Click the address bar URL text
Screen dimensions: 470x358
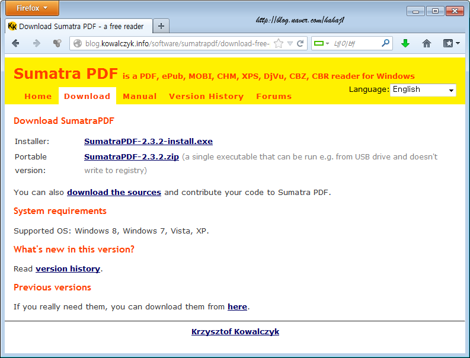pyautogui.click(x=177, y=44)
